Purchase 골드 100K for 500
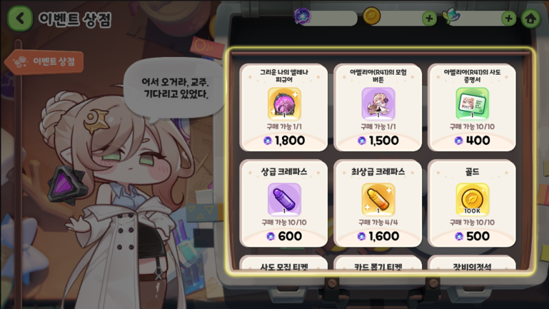Screen dimensions: 549x309 [472, 203]
